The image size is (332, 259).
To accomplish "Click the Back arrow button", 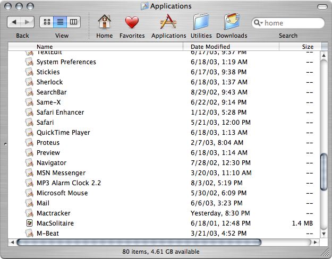I will pyautogui.click(x=14, y=22).
